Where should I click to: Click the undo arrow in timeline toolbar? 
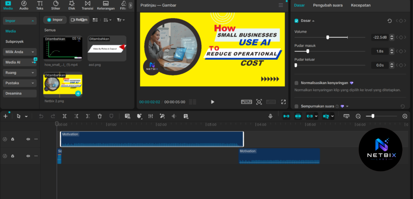41,116
